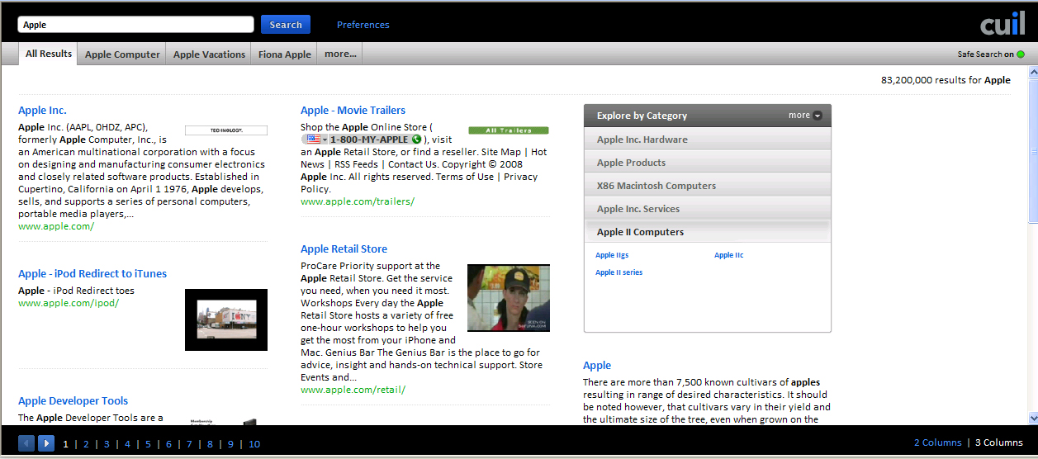The height and width of the screenshot is (459, 1038).
Task: Open 'Apple - iPod Redirect to iTunes' result
Action: 92,273
